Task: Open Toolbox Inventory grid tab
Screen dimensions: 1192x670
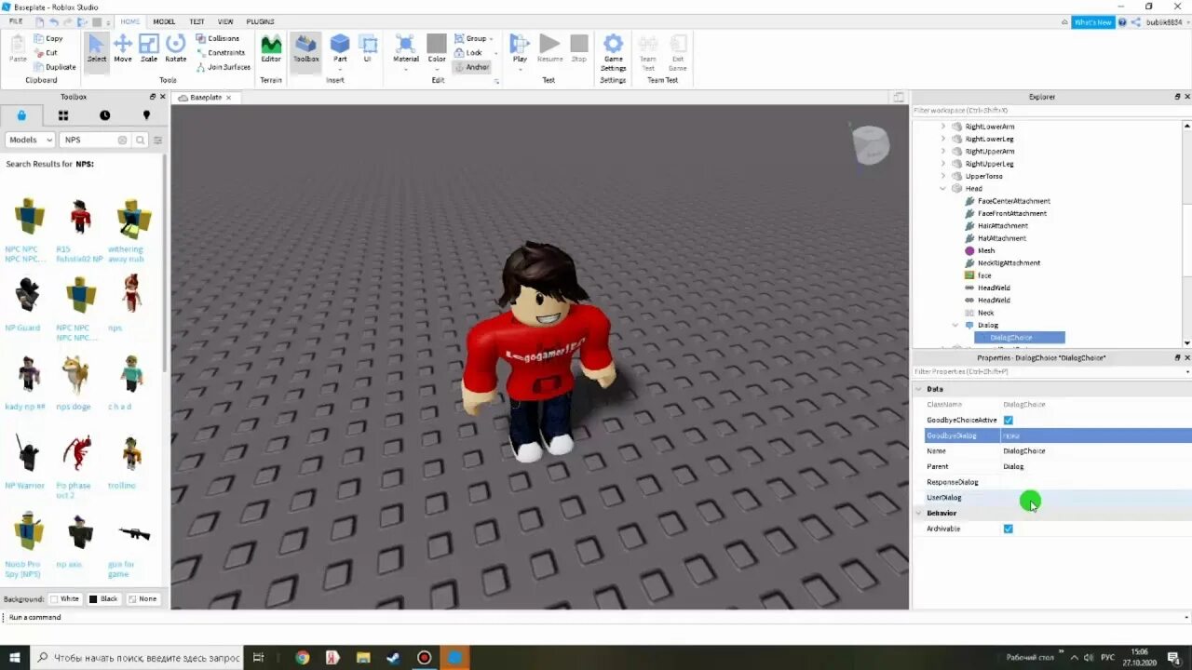Action: point(63,115)
